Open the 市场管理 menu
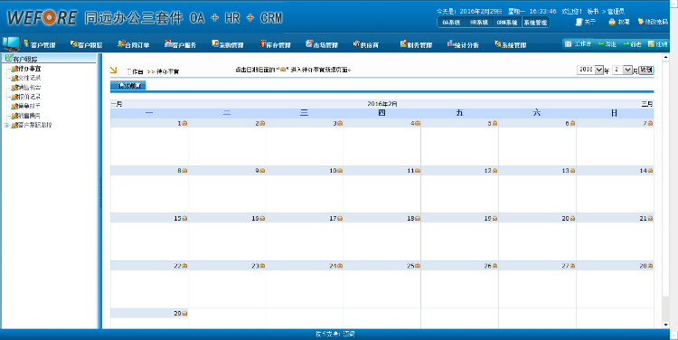The width and height of the screenshot is (678, 340). [322, 44]
